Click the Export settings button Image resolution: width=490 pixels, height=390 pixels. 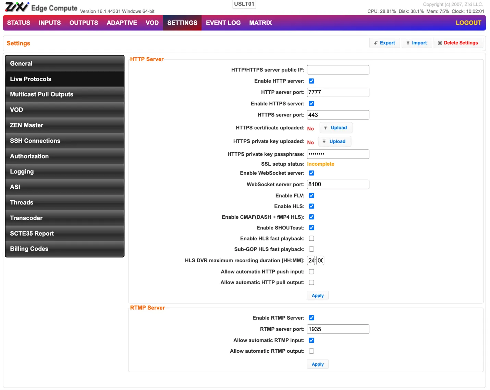click(x=384, y=43)
